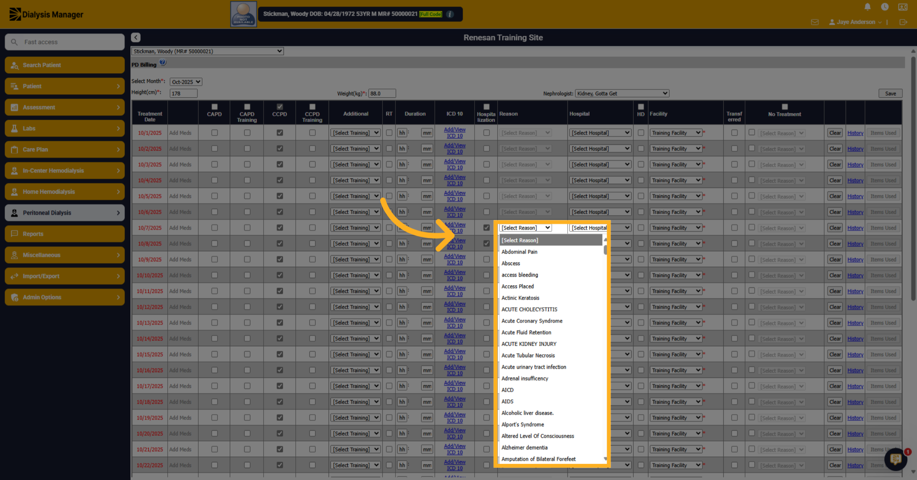Click the Height(cm) input field
This screenshot has width=917, height=480.
point(183,94)
